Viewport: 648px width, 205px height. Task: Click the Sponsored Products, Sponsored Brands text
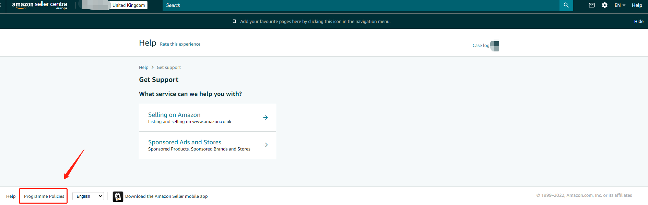199,149
